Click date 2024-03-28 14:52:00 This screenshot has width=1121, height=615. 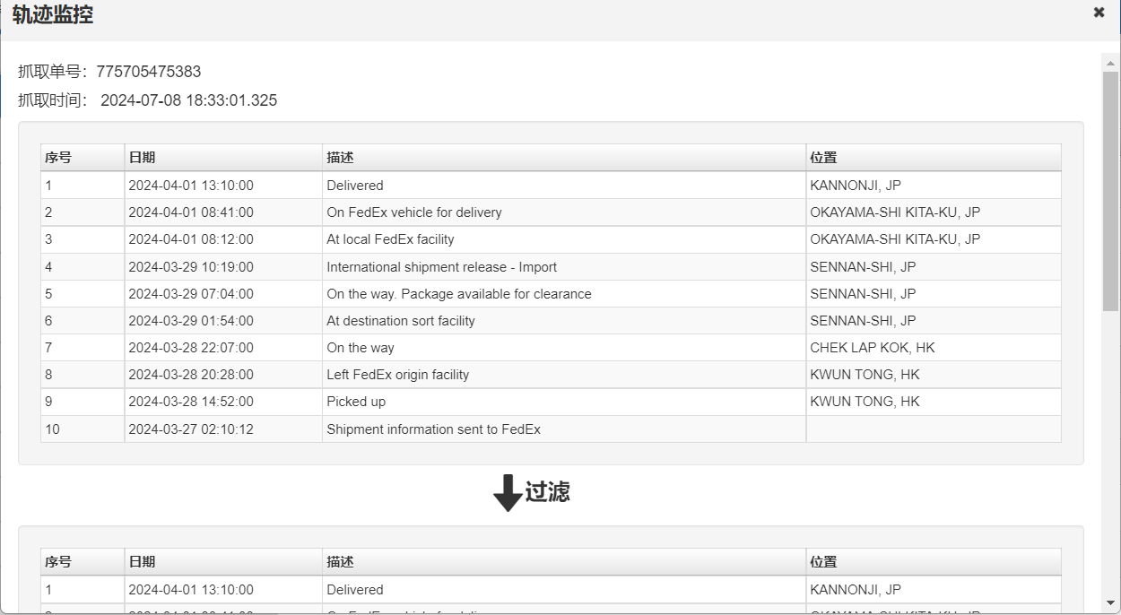[191, 402]
